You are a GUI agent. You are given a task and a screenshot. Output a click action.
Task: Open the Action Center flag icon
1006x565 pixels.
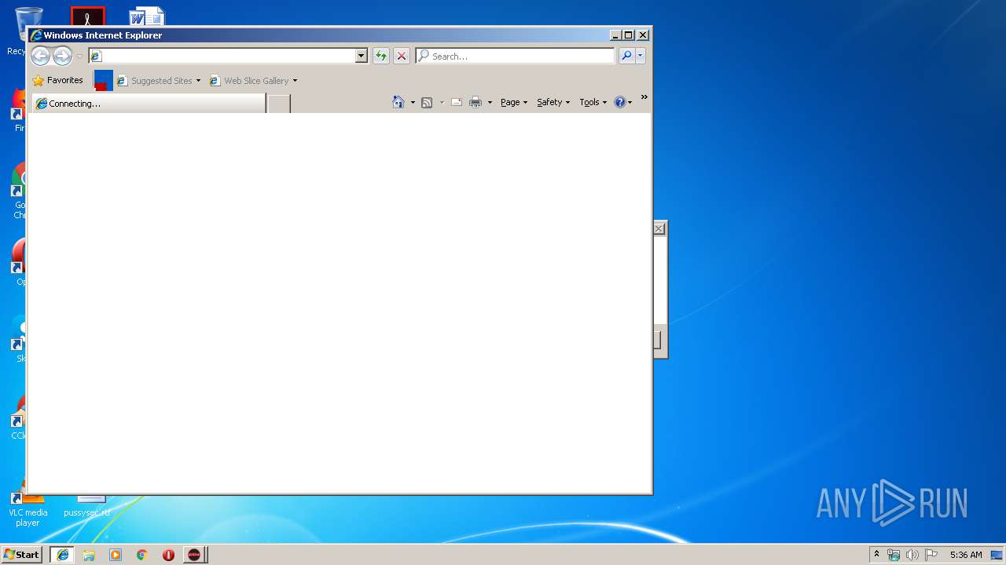tap(931, 555)
